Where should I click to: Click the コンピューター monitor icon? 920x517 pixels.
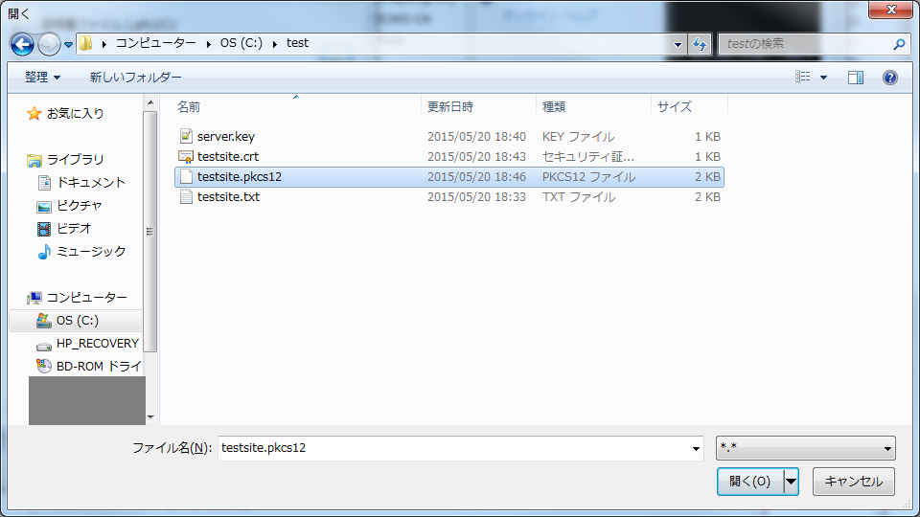click(34, 298)
